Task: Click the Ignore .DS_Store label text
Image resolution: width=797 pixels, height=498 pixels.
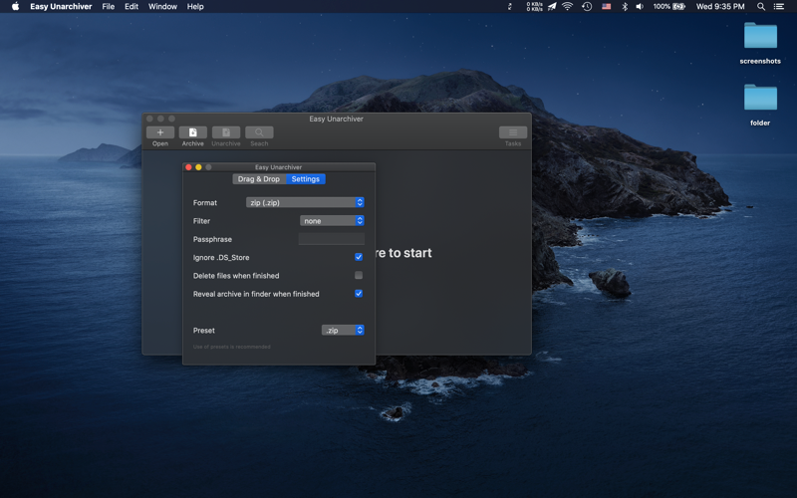Action: (221, 258)
